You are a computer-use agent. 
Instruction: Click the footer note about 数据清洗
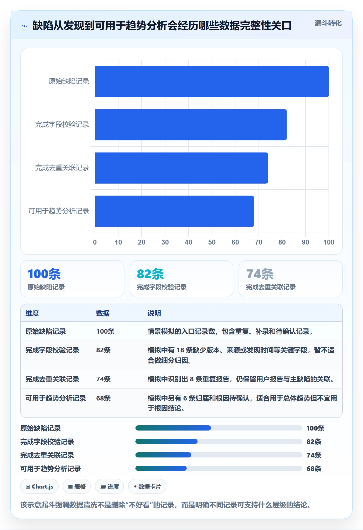[165, 505]
